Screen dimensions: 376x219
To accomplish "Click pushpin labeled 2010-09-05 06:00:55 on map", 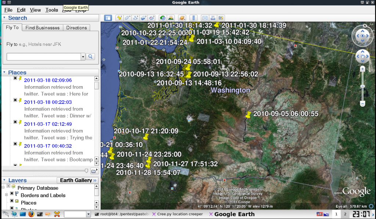I will (x=248, y=115).
